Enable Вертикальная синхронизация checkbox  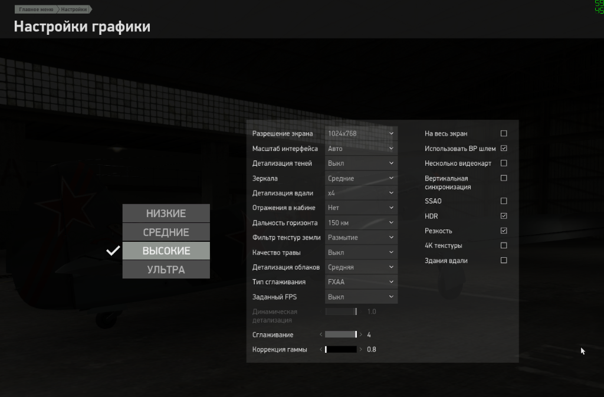click(x=504, y=178)
